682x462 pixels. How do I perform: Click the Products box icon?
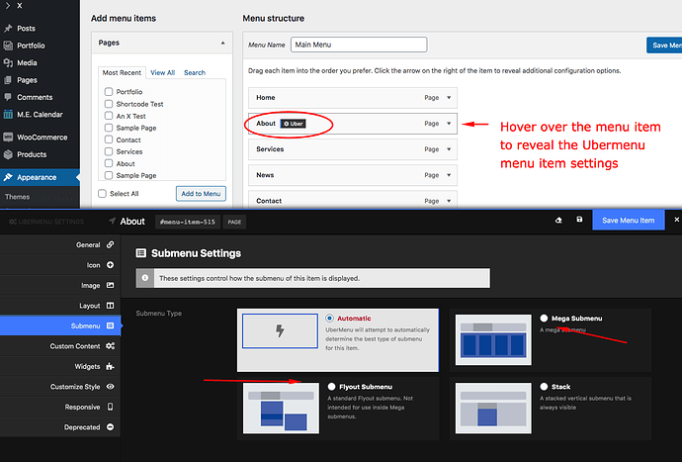8,154
